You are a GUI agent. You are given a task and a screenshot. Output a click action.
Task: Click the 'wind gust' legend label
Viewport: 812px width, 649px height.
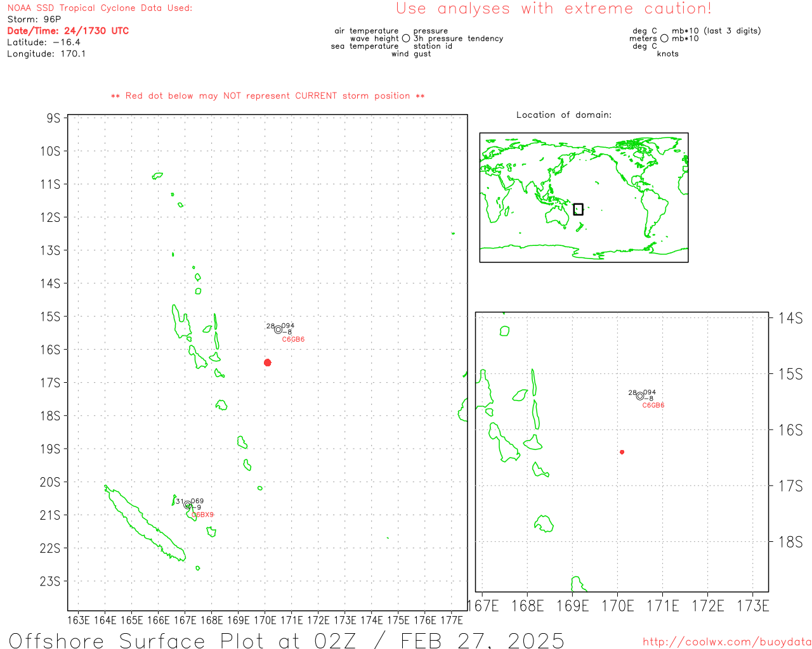click(411, 54)
